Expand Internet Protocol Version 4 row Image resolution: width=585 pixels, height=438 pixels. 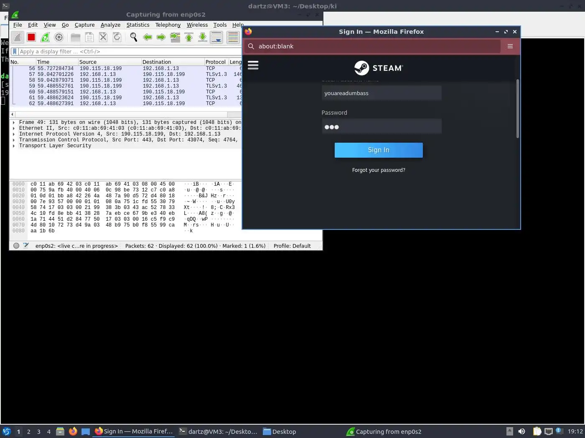[x=14, y=134]
